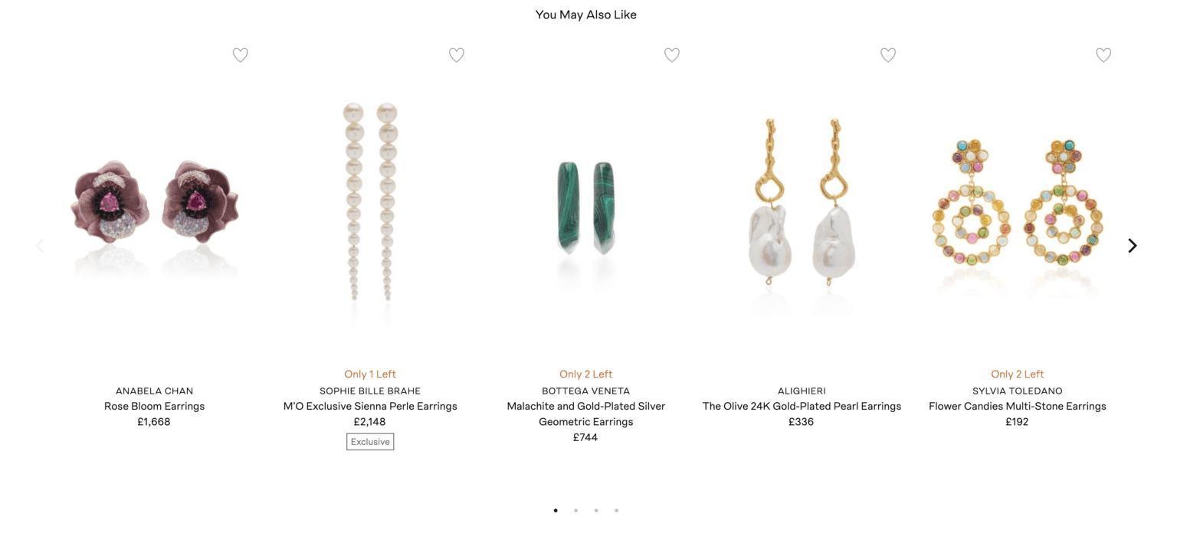Wishlist the Sylvia Toledano Flower Candies earrings
Image resolution: width=1177 pixels, height=533 pixels.
(x=1103, y=55)
